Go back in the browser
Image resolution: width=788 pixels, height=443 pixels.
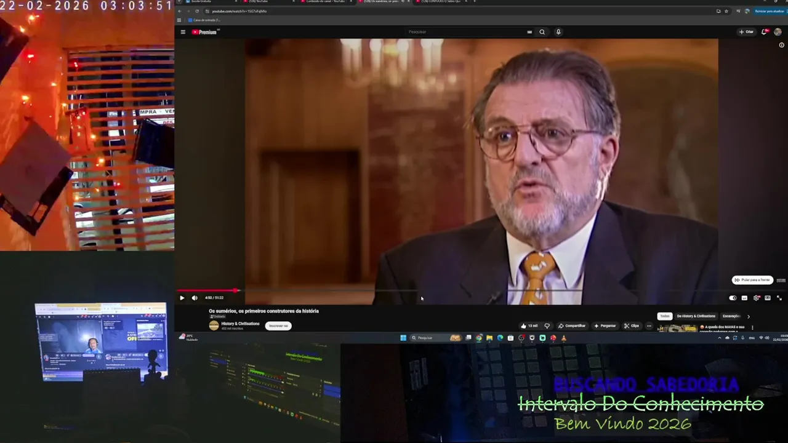(x=180, y=11)
